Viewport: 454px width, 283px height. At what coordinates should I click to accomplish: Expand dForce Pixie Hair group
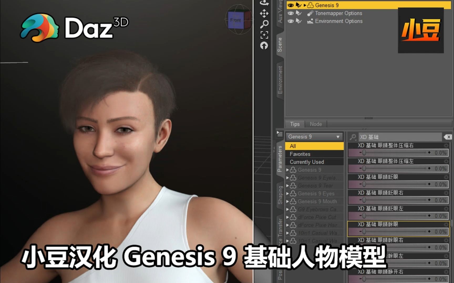click(287, 225)
